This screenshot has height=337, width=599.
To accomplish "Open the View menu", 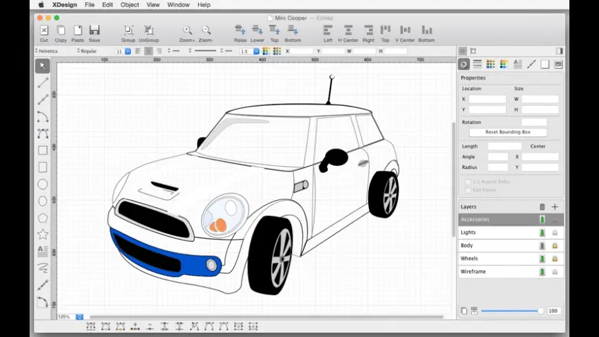I will pyautogui.click(x=153, y=5).
